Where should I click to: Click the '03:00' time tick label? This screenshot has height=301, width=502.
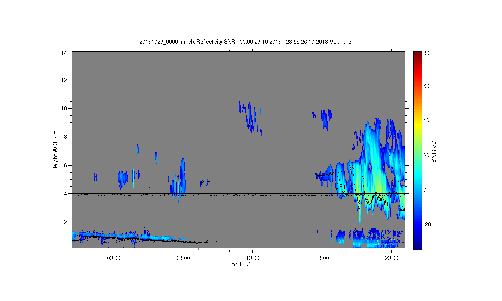coord(114,258)
